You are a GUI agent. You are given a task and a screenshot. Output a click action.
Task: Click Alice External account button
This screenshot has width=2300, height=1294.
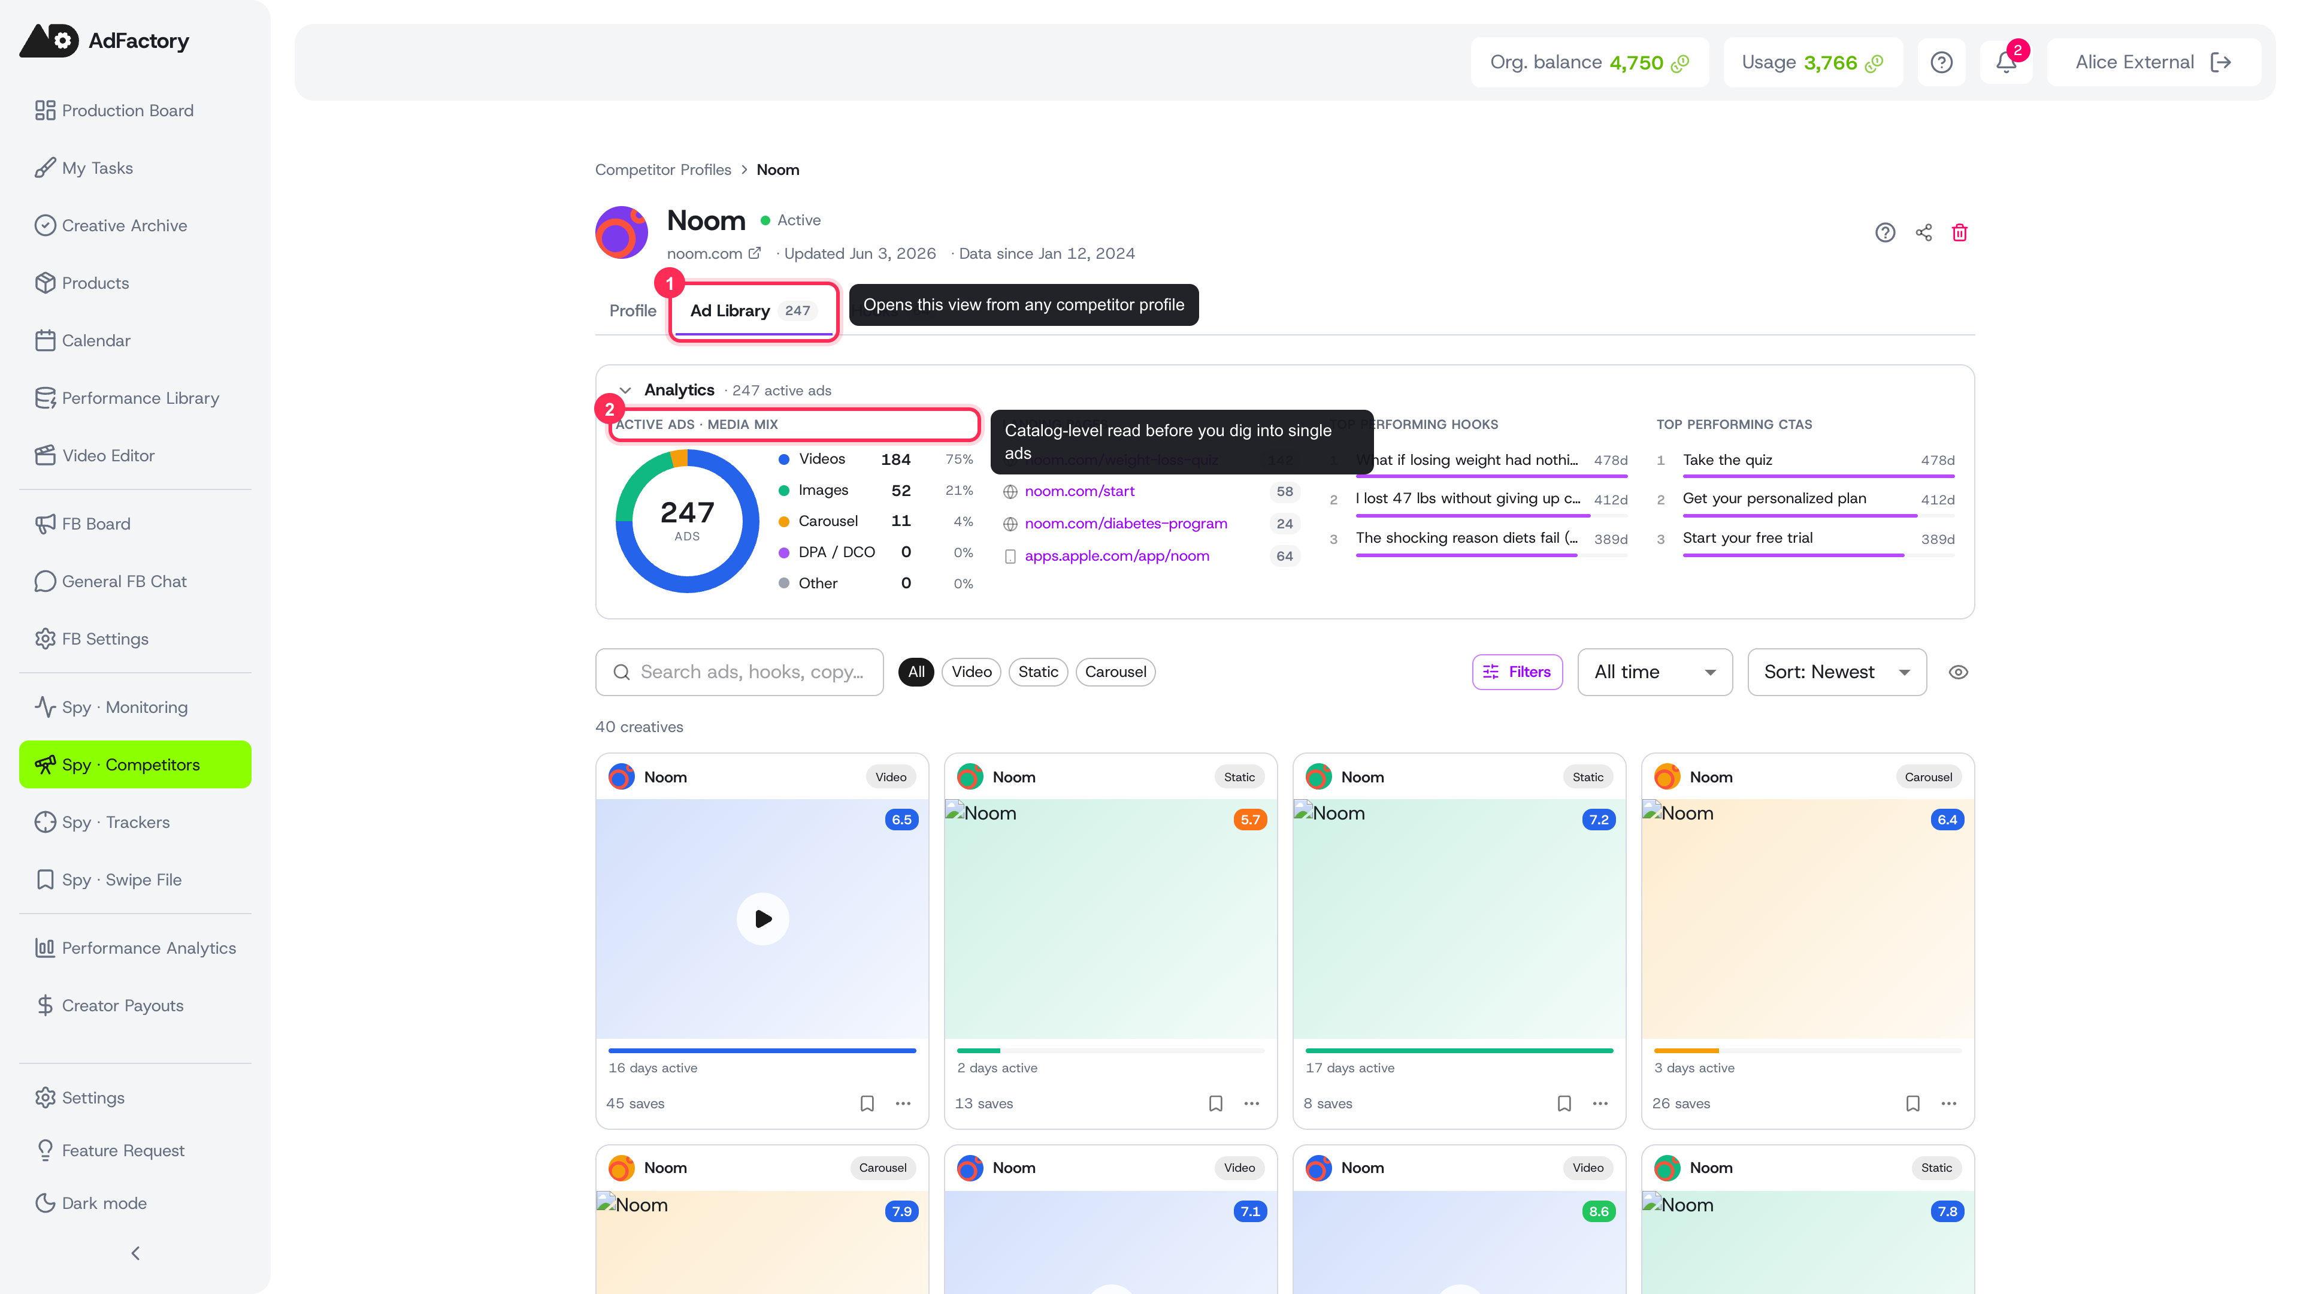(x=2153, y=62)
